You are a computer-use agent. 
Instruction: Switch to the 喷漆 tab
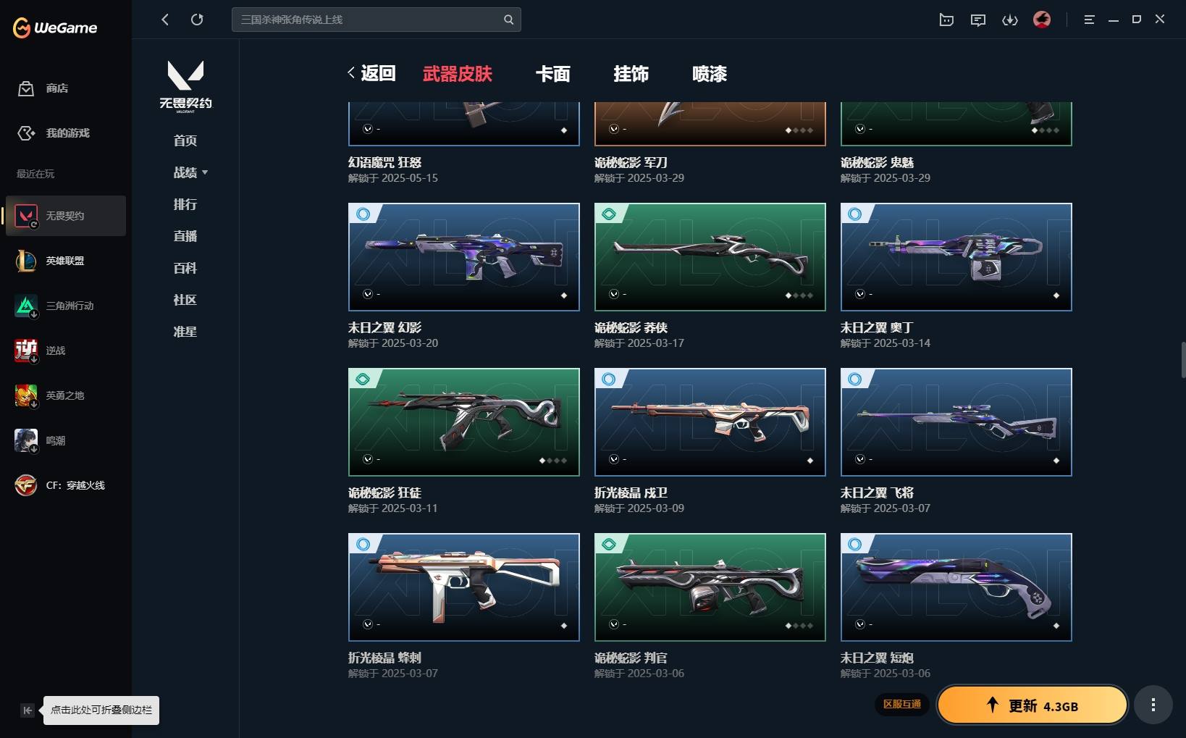[x=710, y=74]
